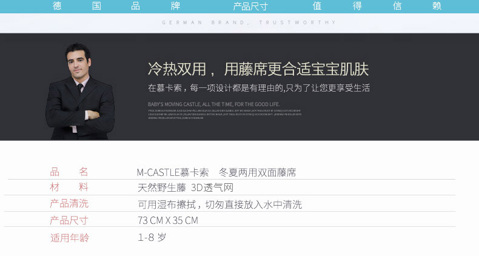Click the headline 冷热双用，用藤席更合适宝宝肌肤

tap(258, 69)
